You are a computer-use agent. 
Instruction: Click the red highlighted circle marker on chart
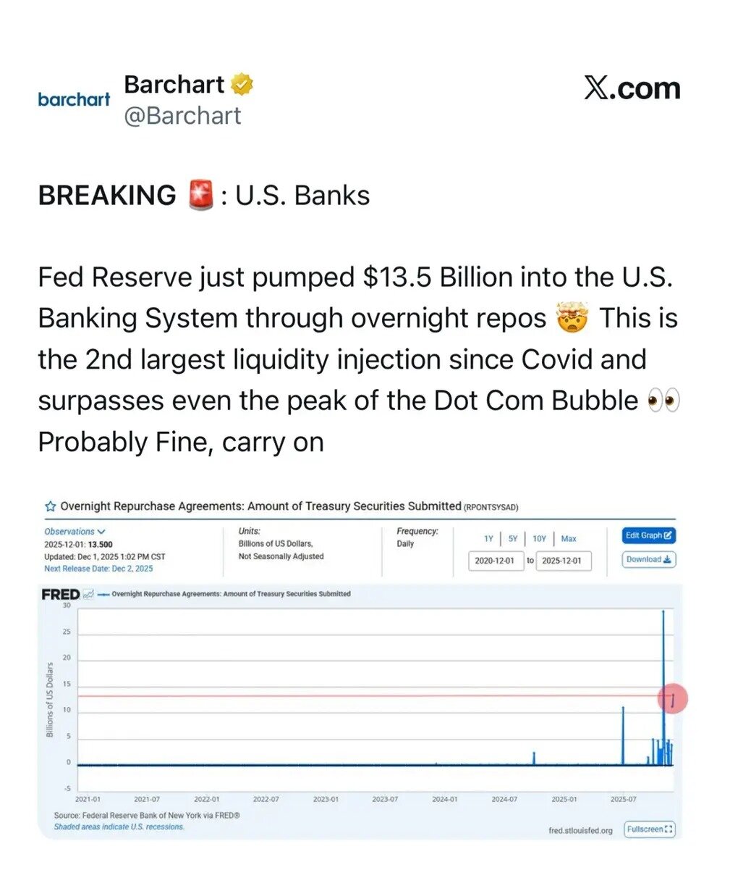pos(672,698)
